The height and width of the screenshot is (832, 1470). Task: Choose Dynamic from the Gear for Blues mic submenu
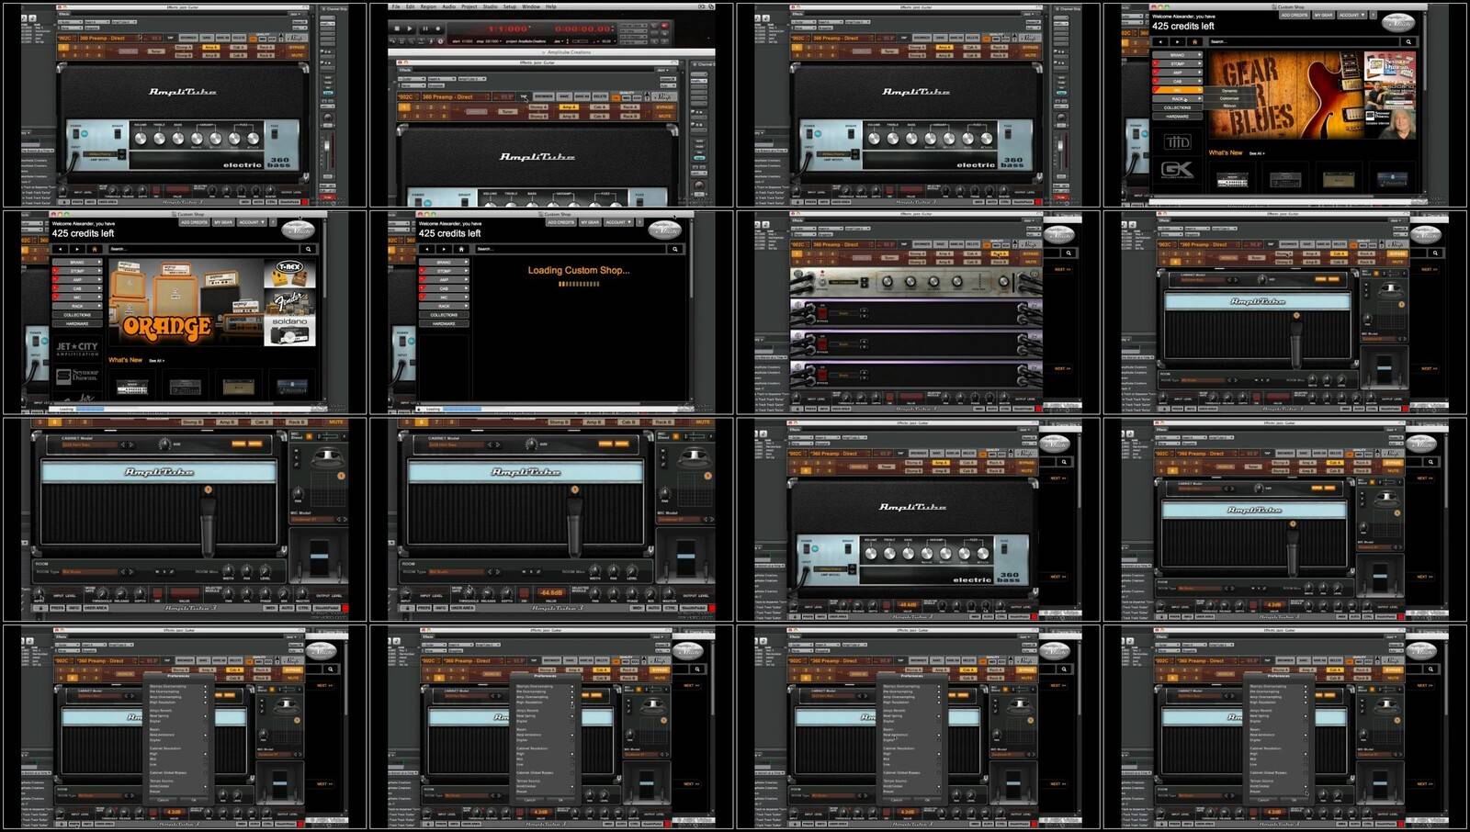click(1229, 91)
